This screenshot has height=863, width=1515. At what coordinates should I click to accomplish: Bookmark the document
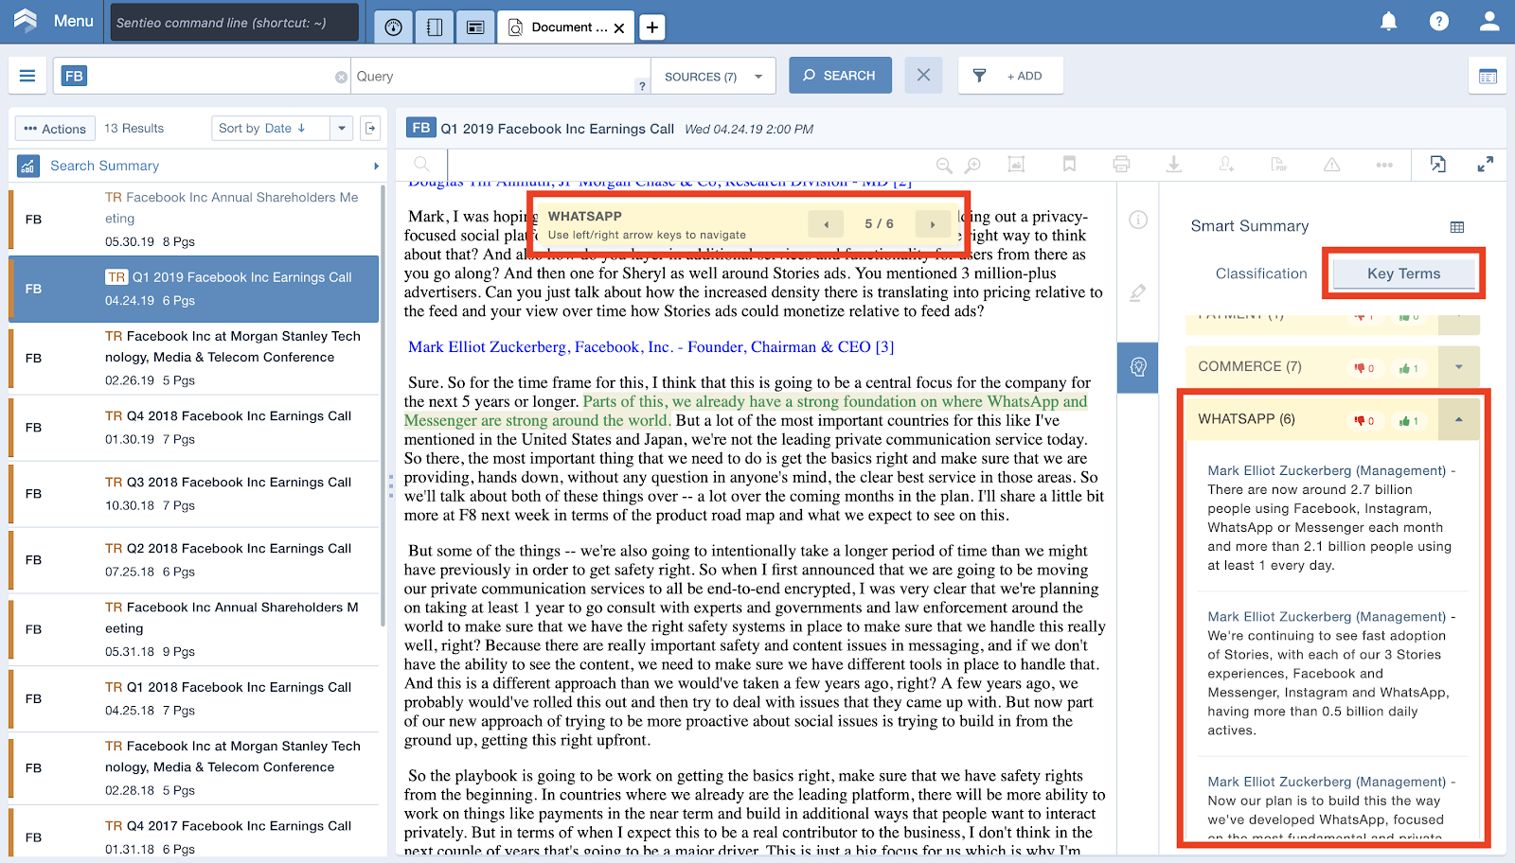1069,164
